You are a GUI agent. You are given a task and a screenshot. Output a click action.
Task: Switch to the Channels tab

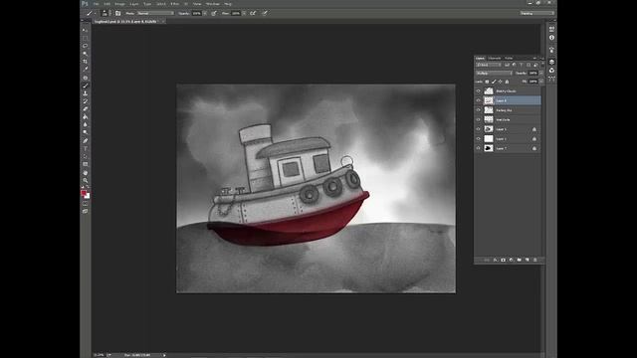(x=495, y=58)
